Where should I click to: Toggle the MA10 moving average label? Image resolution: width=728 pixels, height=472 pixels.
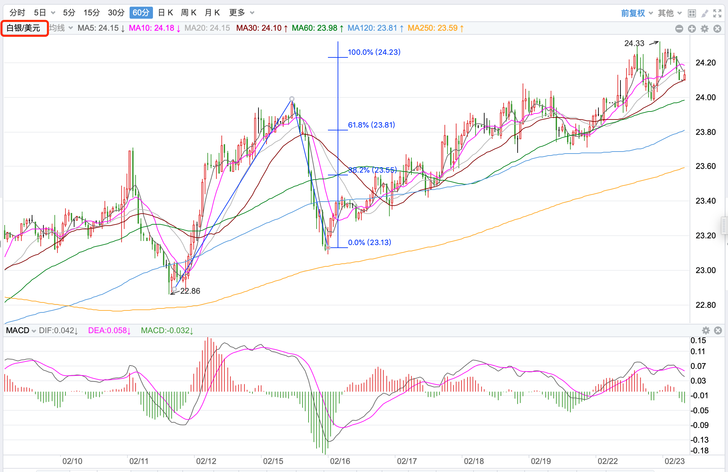click(154, 28)
